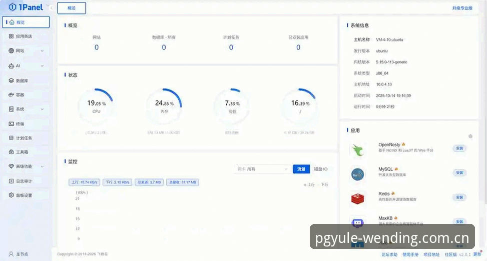This screenshot has height=261, width=487.
Task: Collapse the sidebar with the arrow icon
Action: pos(51,7)
